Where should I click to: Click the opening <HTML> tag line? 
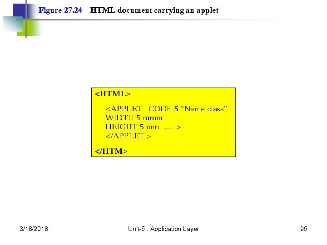(113, 94)
